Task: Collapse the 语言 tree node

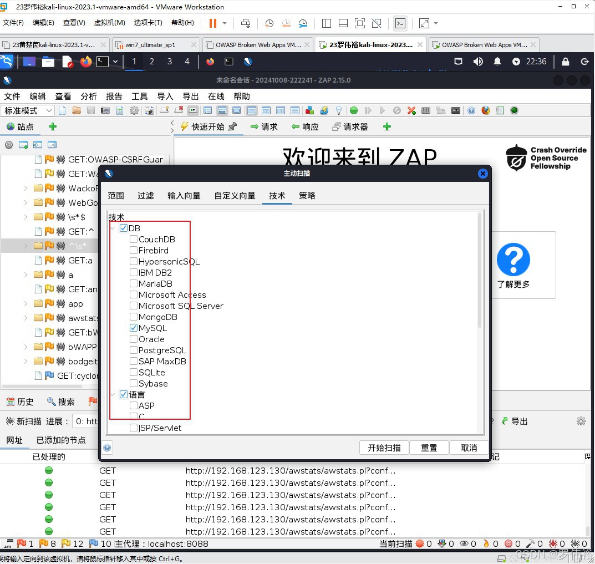Action: pos(113,394)
